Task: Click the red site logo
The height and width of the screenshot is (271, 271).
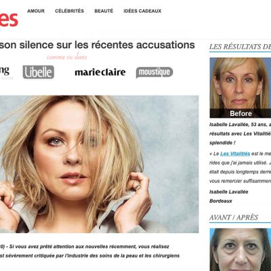Action: coord(9,20)
